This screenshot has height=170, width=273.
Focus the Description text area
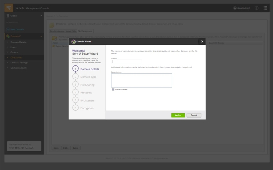tap(142, 80)
